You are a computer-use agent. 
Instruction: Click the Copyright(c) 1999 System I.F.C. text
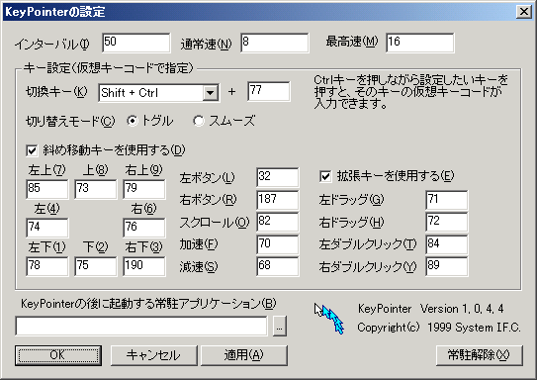tap(439, 328)
